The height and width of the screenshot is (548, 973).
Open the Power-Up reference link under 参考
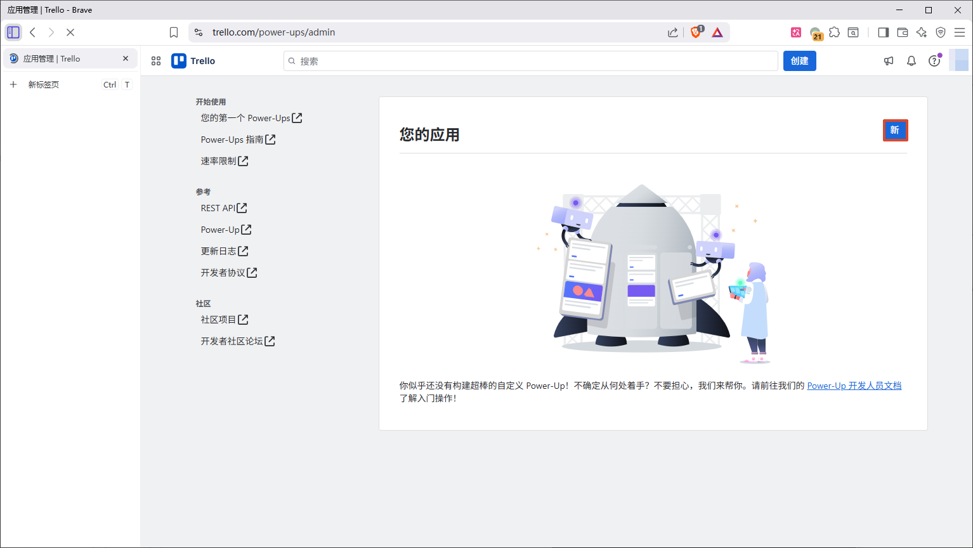[x=226, y=230]
